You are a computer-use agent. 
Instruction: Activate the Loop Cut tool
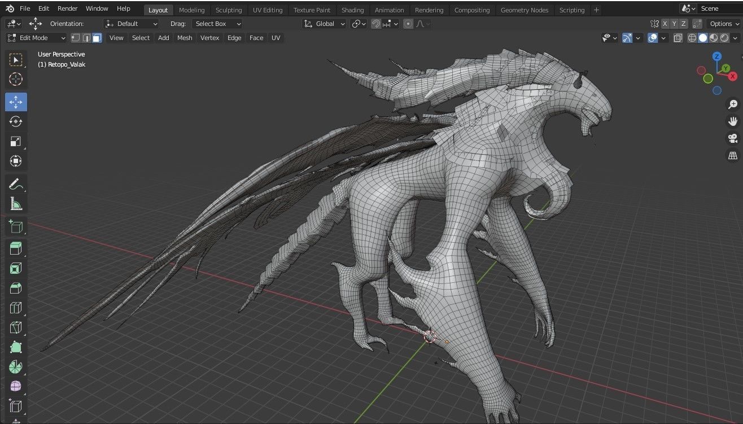[16, 308]
